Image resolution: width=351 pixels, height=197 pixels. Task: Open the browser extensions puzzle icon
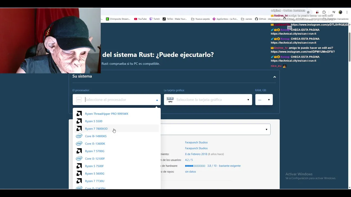(324, 12)
